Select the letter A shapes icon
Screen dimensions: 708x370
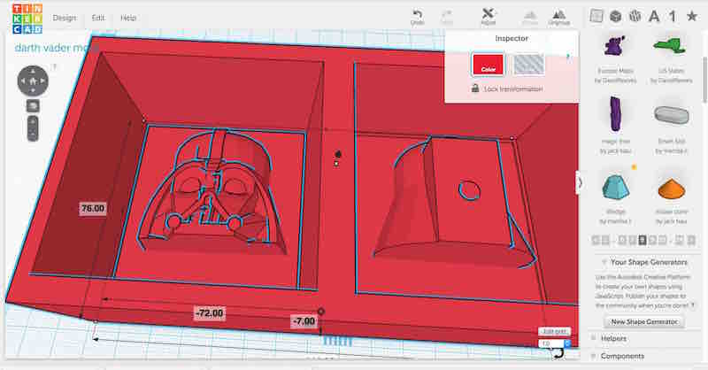(x=654, y=17)
